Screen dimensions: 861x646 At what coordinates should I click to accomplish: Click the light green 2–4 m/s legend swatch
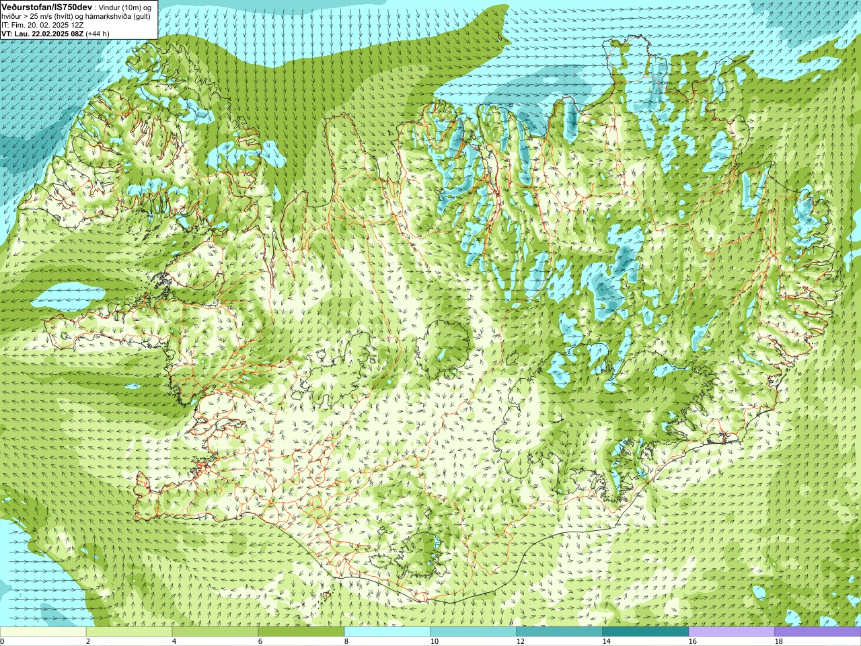[x=129, y=633]
